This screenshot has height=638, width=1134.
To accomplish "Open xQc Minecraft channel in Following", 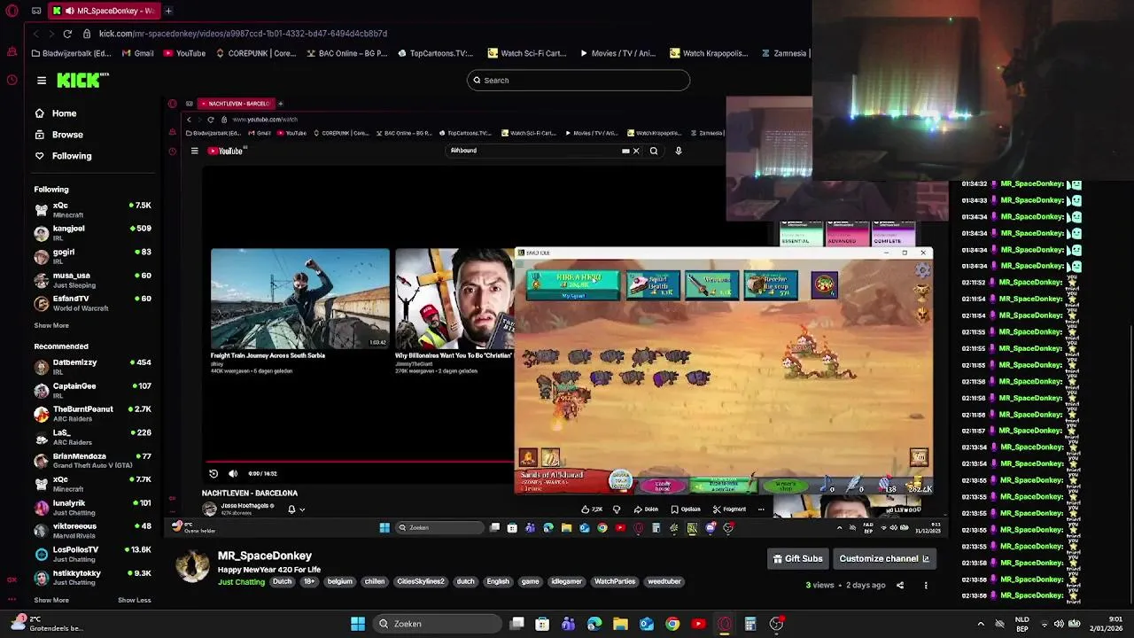I will [92, 209].
